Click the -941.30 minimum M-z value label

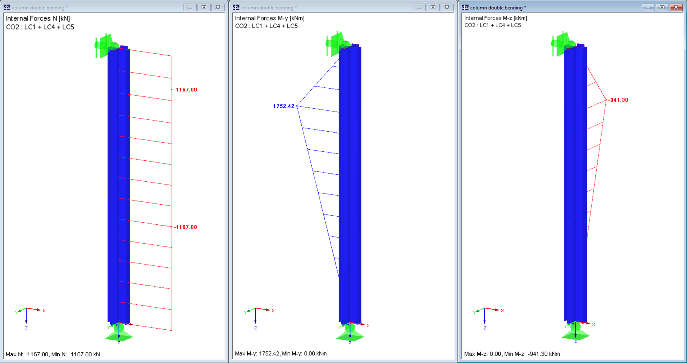point(618,100)
